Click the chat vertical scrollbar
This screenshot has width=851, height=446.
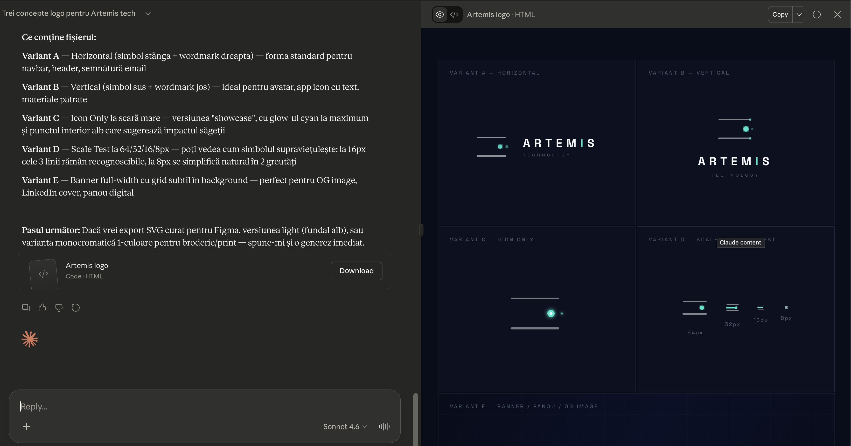point(415,419)
